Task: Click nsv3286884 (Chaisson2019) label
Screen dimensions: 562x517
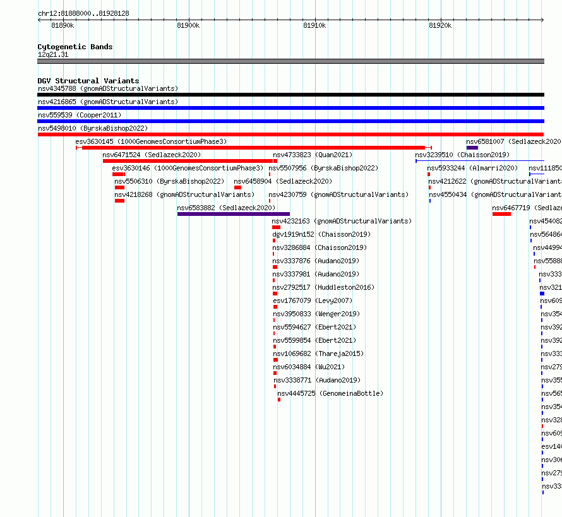Action: coord(320,247)
